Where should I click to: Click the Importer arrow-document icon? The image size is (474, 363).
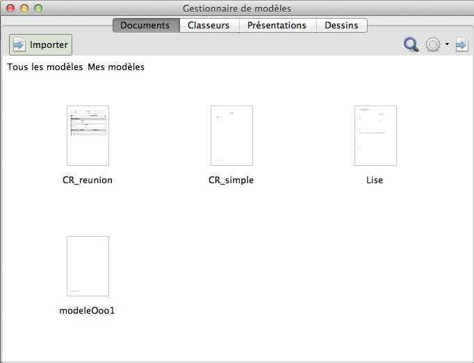tap(19, 44)
